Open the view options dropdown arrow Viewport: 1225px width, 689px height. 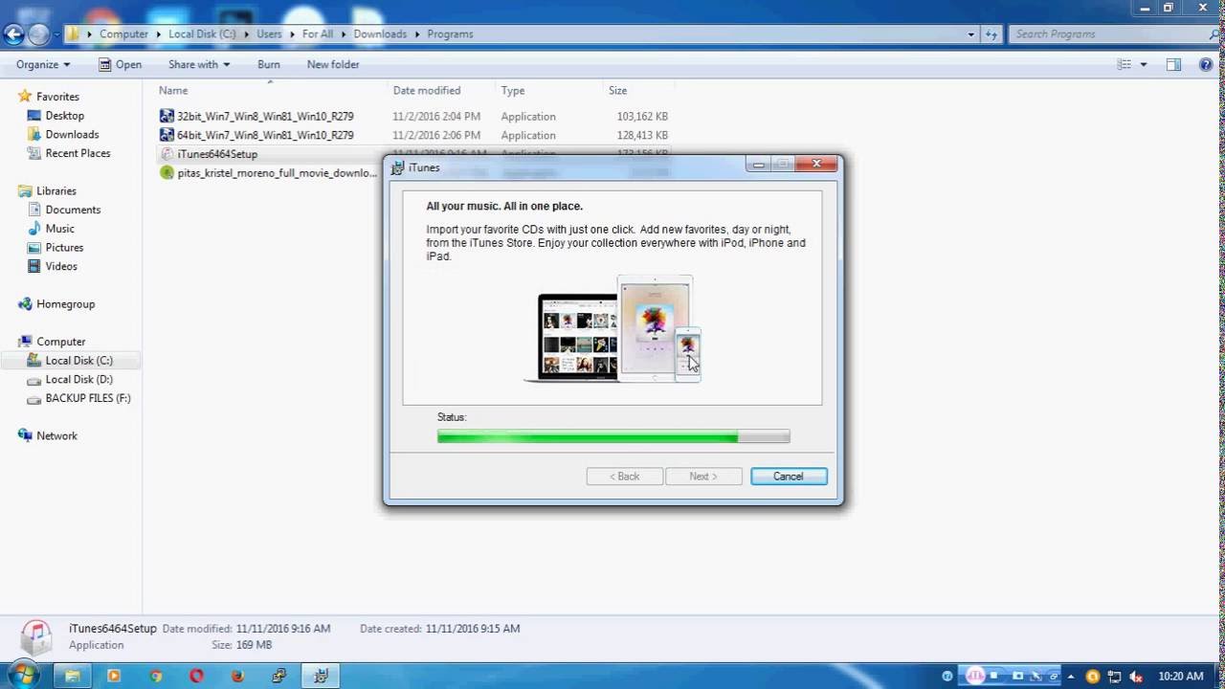click(x=1144, y=65)
